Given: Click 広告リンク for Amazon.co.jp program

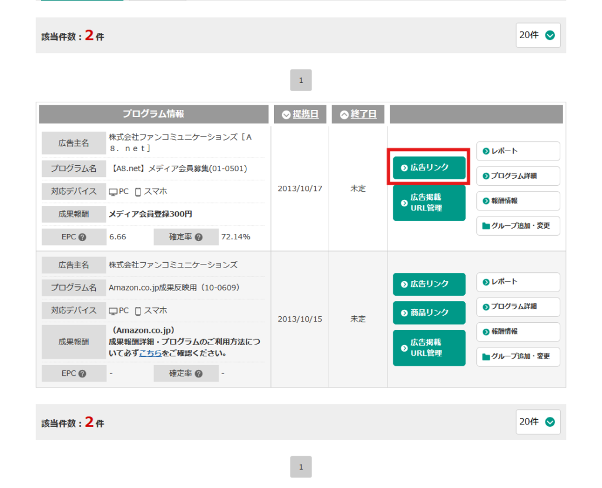Looking at the screenshot, I should coord(429,284).
